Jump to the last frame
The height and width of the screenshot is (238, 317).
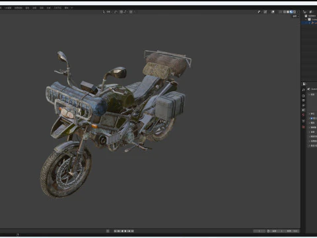(132, 231)
